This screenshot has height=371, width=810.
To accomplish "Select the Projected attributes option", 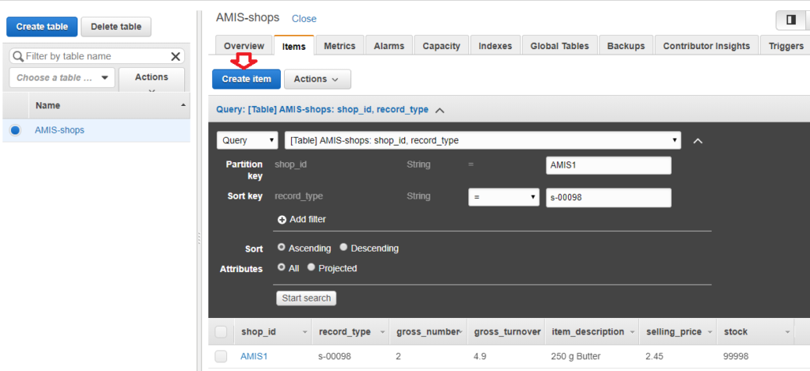I will point(311,268).
